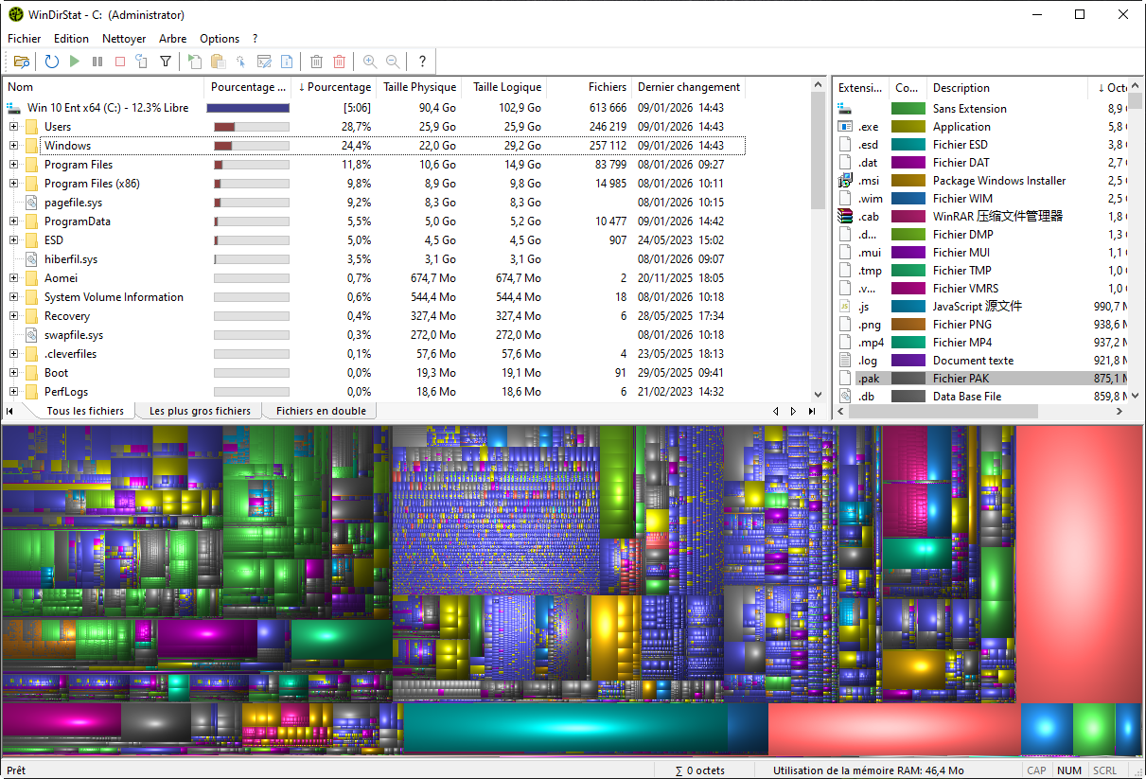The height and width of the screenshot is (779, 1146).
Task: Click the hiberfil.sys file icon
Action: pos(32,259)
